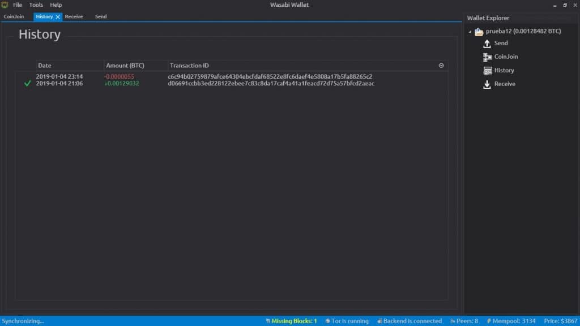The width and height of the screenshot is (580, 326).
Task: Select the transaction ID starting with c6c94b
Action: (270, 76)
